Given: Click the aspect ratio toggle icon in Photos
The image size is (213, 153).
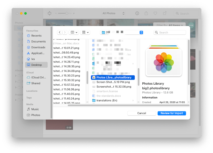Looking at the screenshot, I should [x=50, y=13].
